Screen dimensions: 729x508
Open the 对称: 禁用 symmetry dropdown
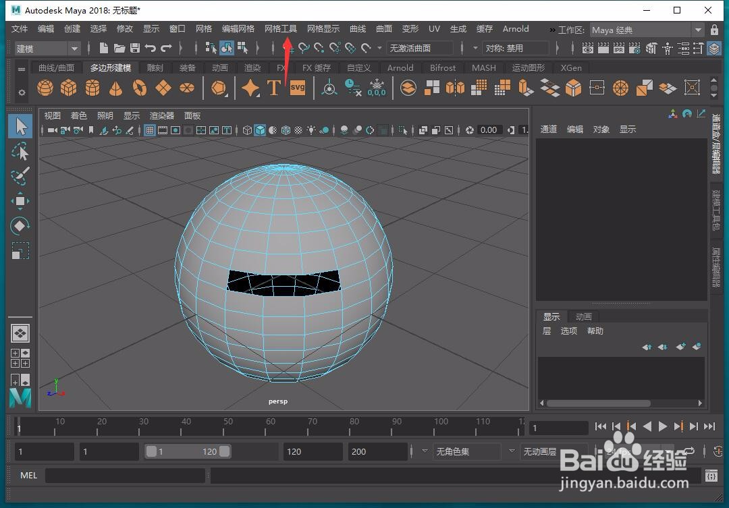[515, 48]
